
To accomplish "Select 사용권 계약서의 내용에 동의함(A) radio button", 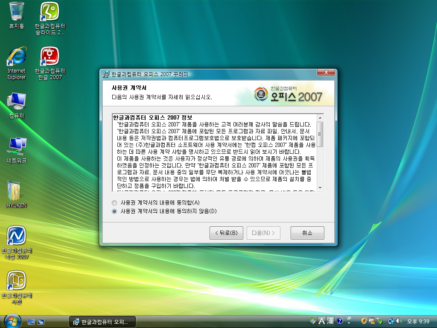I will tap(114, 203).
